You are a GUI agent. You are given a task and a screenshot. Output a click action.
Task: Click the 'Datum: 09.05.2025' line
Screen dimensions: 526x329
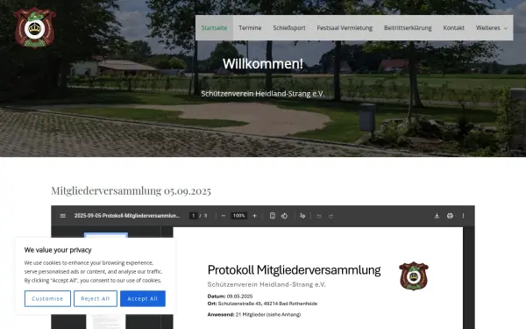pyautogui.click(x=230, y=297)
